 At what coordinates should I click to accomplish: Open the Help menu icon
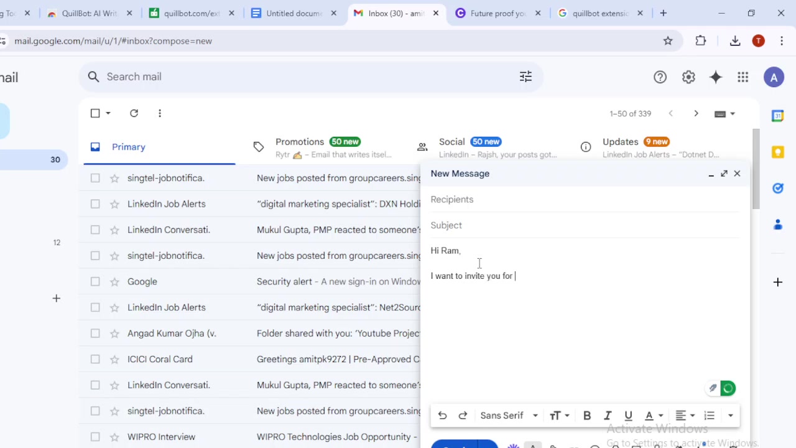pos(660,77)
